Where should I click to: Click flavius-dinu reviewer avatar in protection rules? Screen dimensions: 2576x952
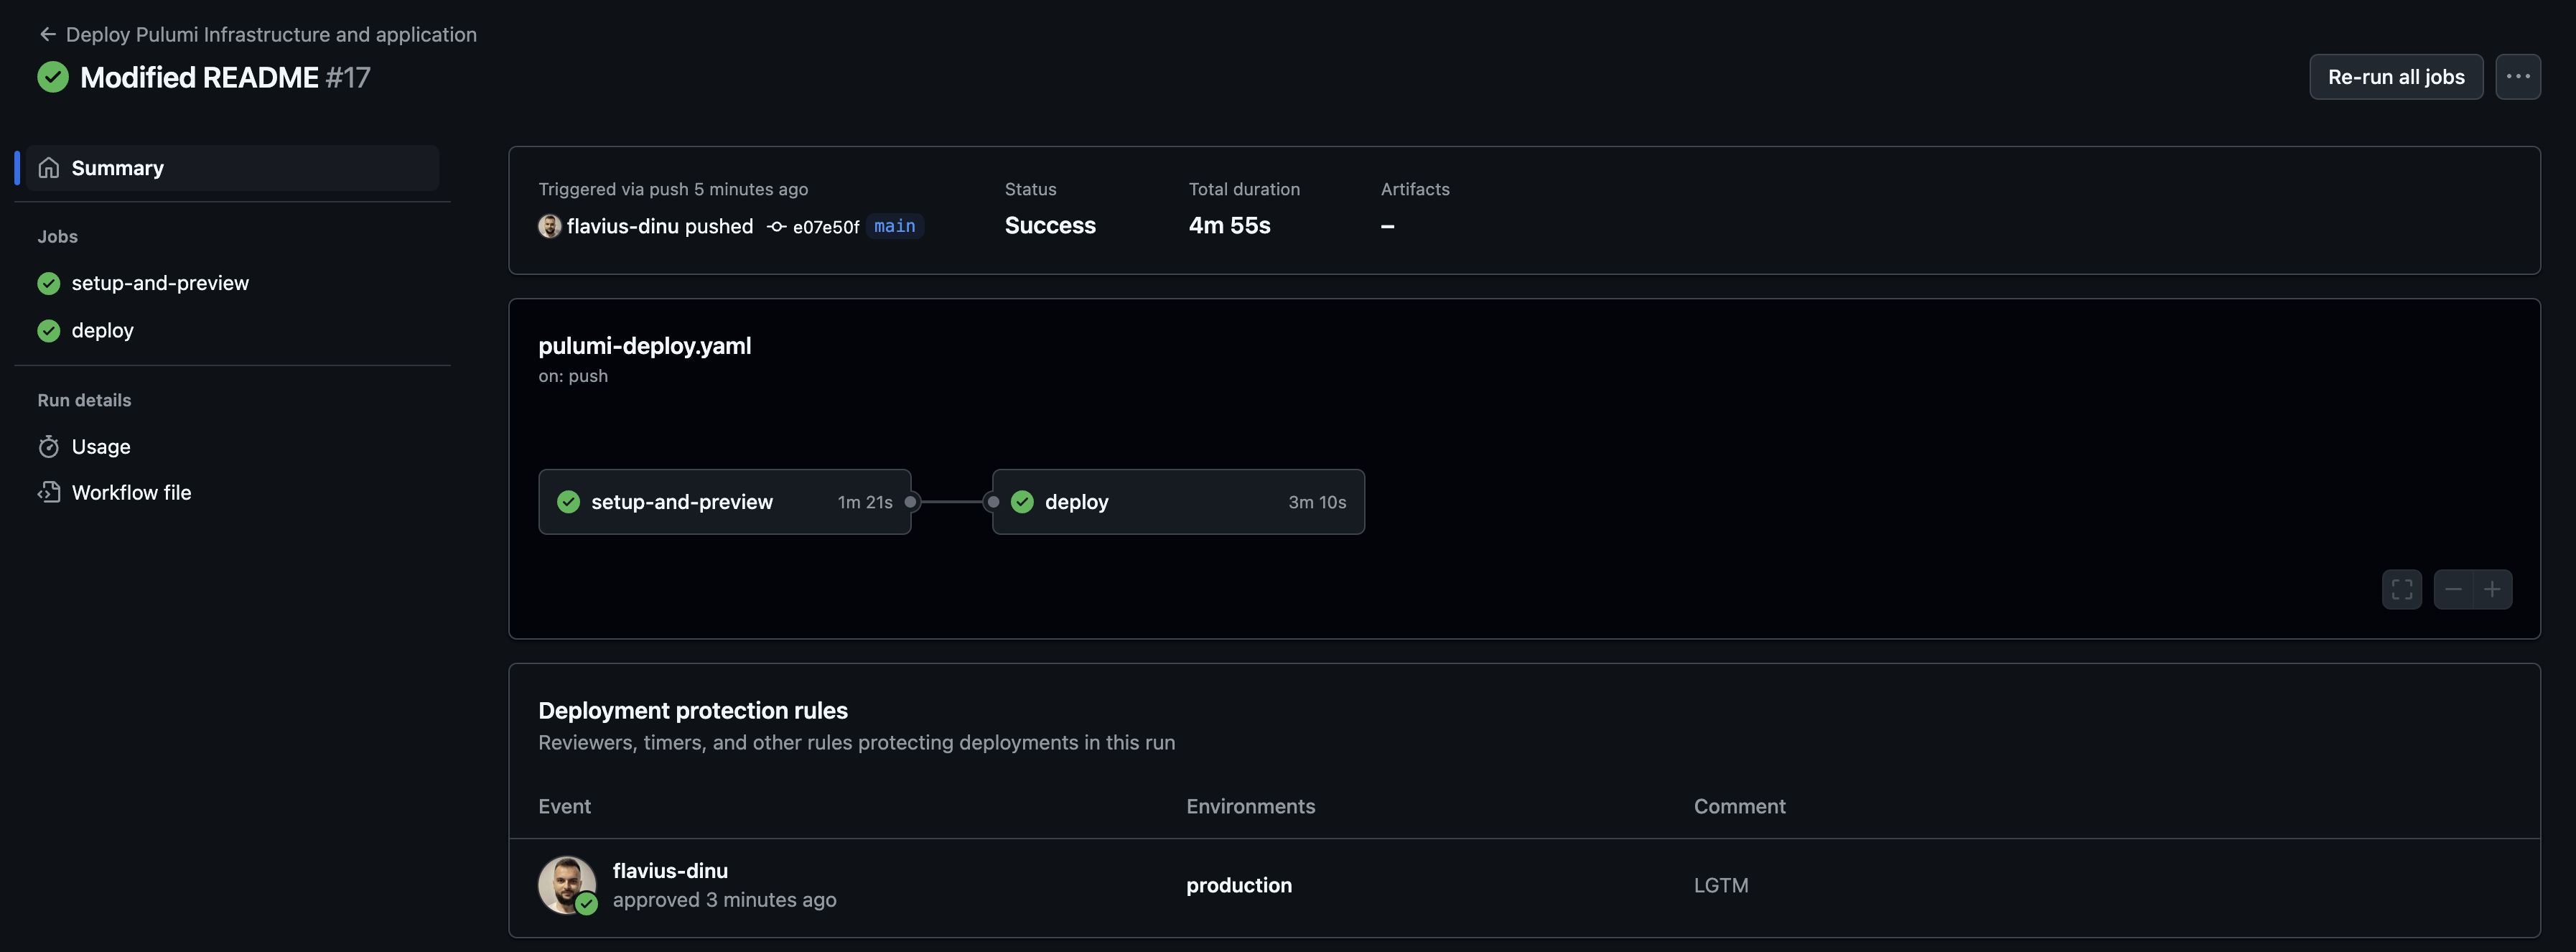click(x=567, y=885)
